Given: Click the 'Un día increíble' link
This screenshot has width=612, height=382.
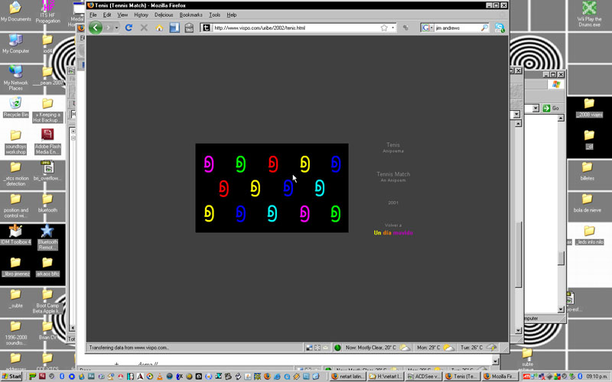Looking at the screenshot, I should pos(393,232).
